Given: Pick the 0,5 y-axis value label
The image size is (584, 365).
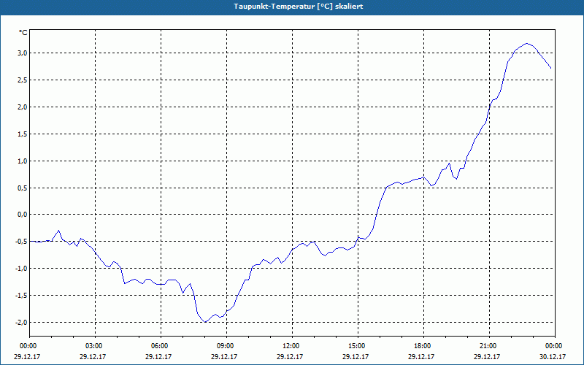Looking at the screenshot, I should 23,188.
